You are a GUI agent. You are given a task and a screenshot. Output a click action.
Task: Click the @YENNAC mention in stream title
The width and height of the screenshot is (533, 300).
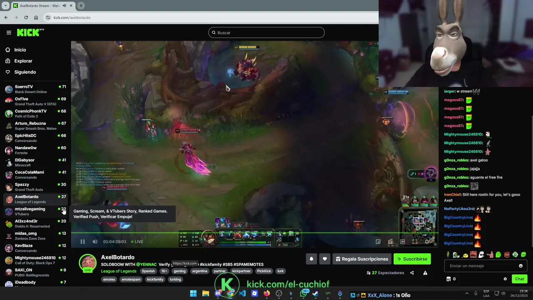(x=147, y=265)
